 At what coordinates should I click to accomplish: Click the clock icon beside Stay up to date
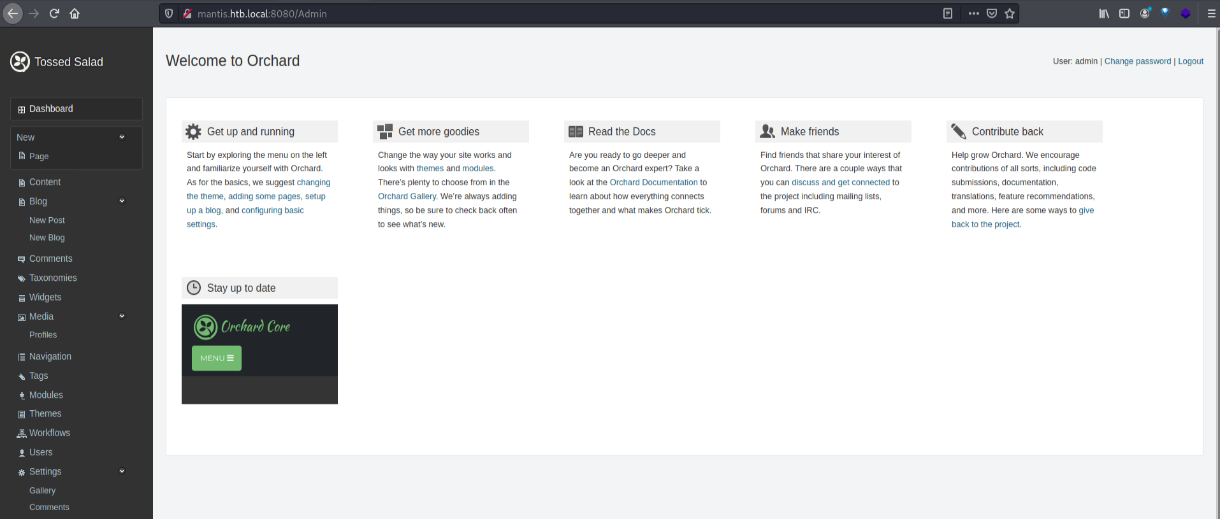(194, 288)
